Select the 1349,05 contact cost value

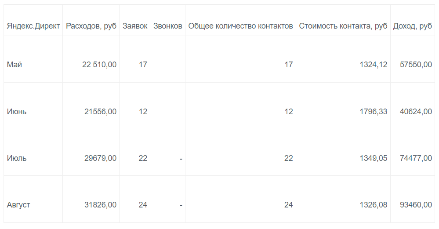374,158
